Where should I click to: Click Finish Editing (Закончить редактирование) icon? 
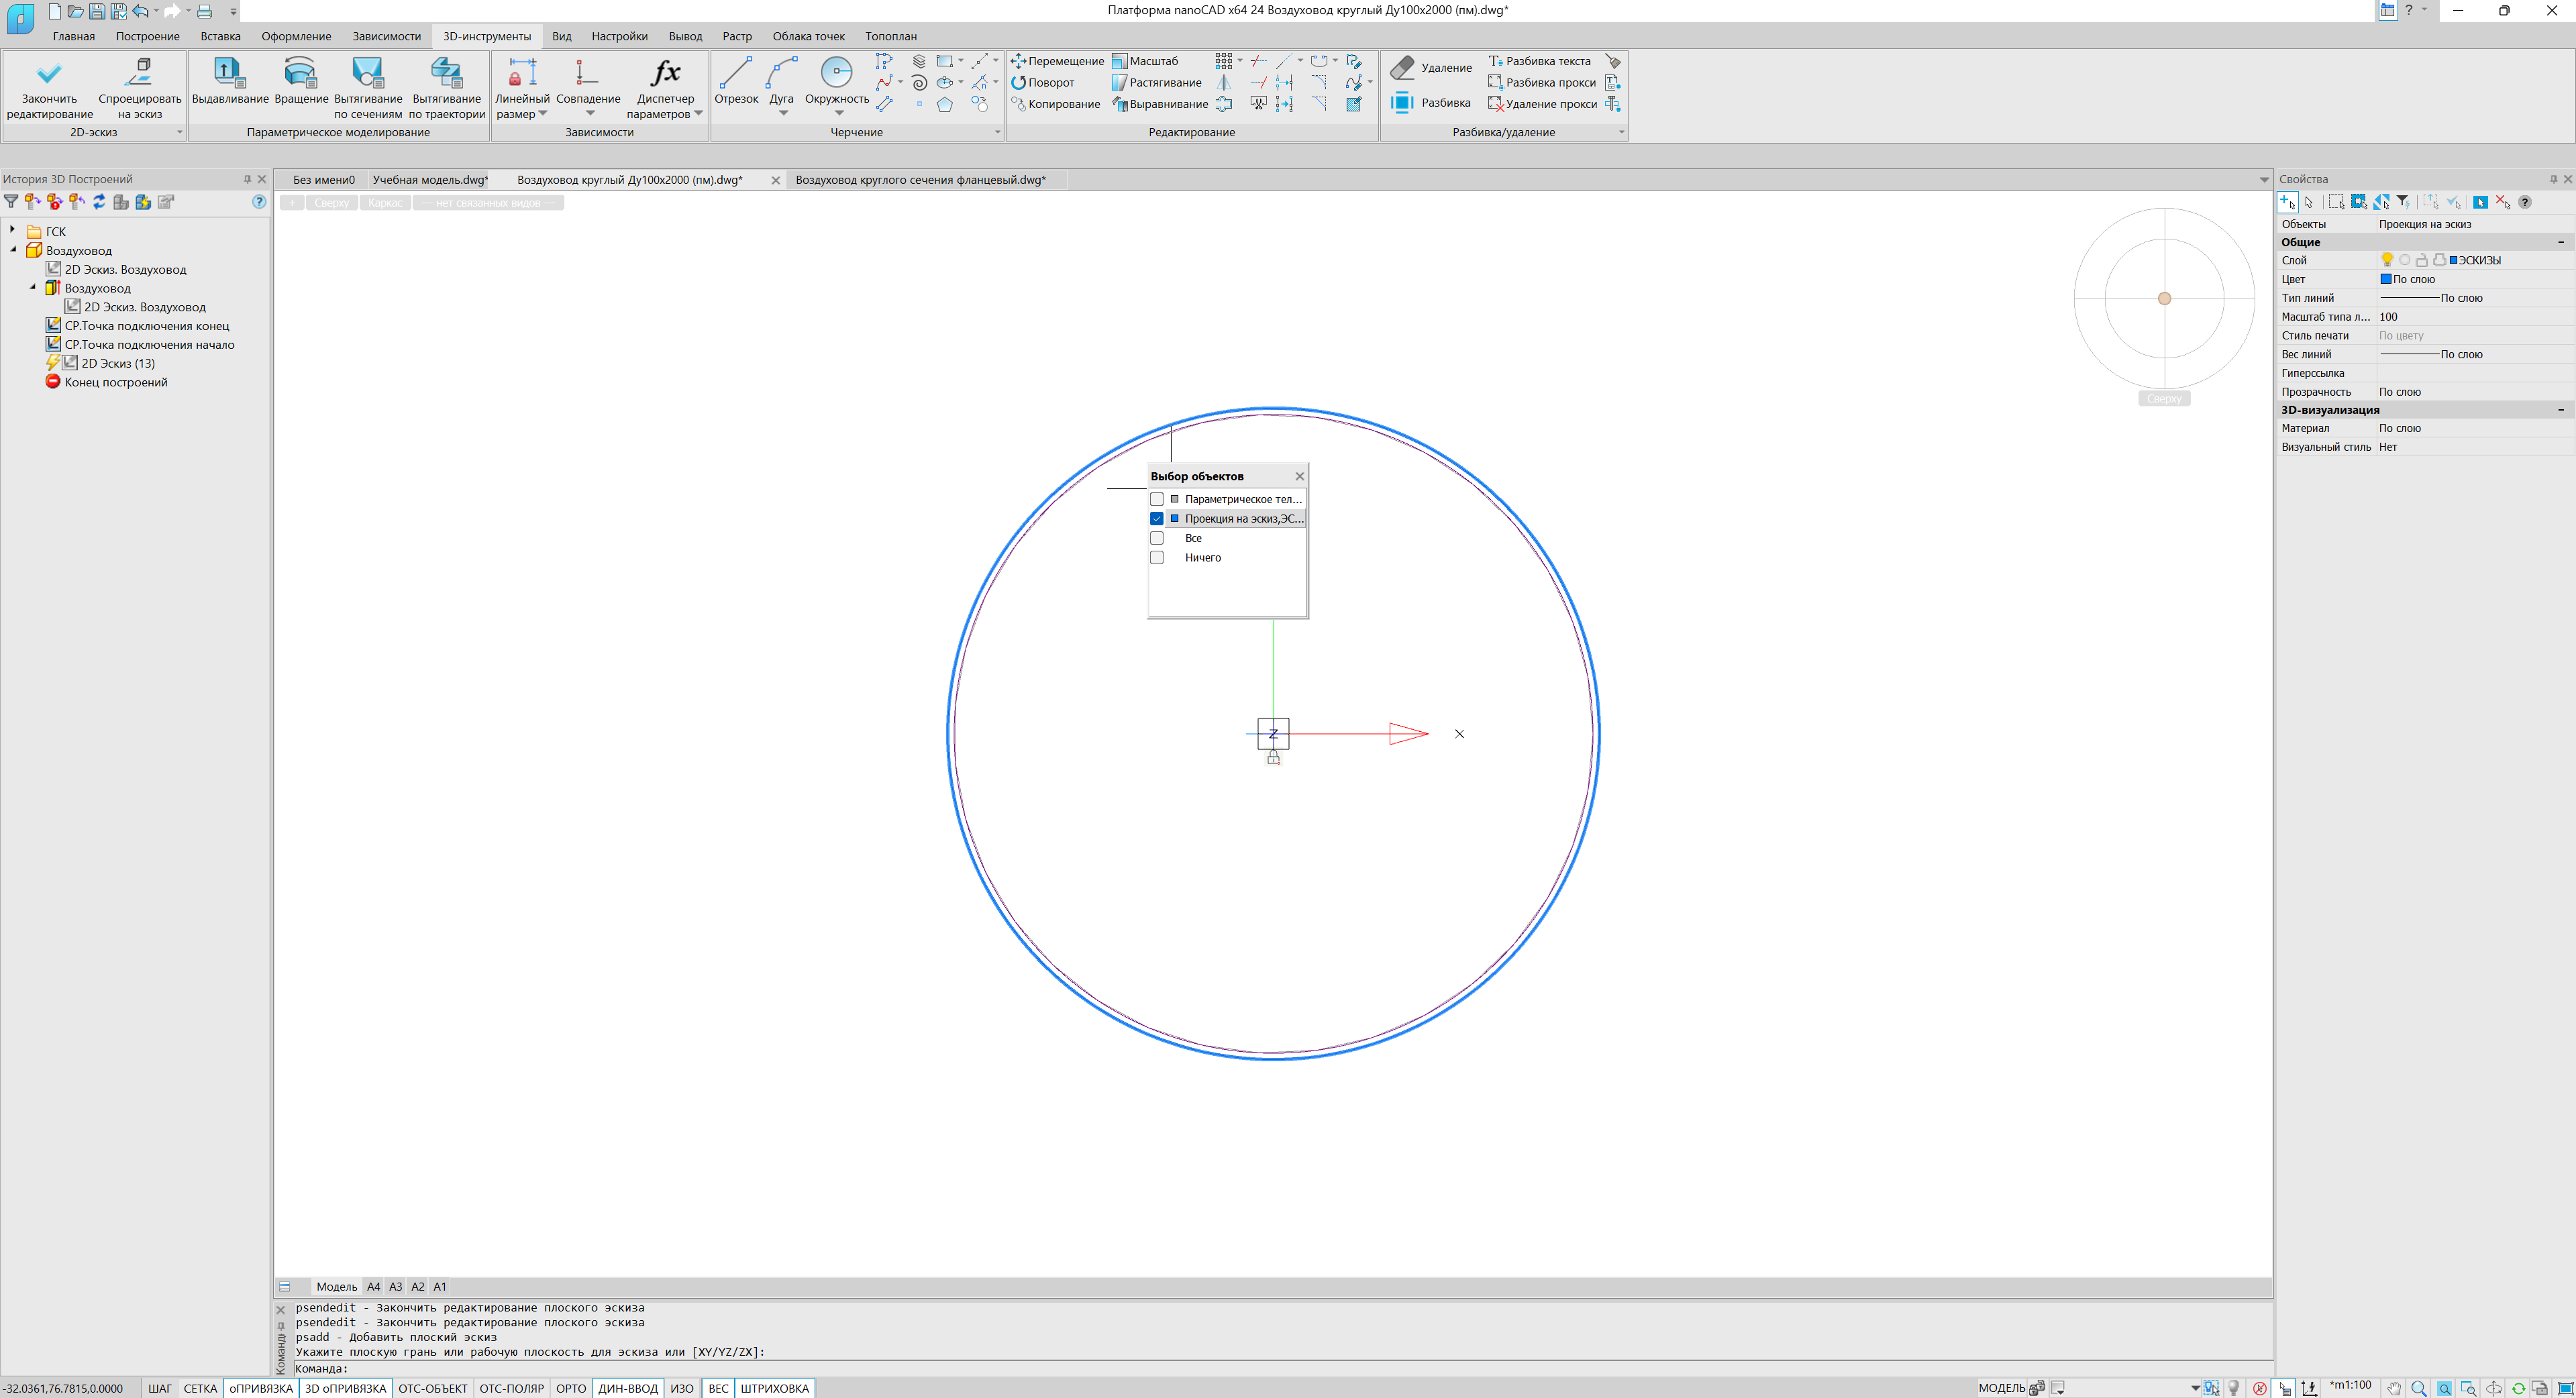coord(49,74)
